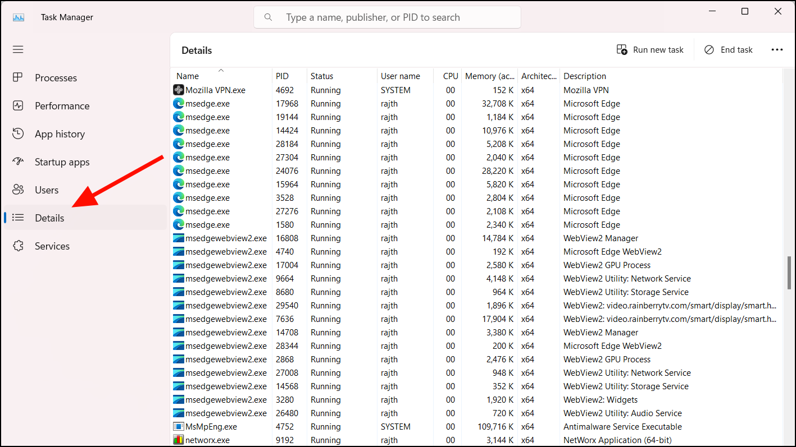Open the three-dots more options menu

[777, 50]
